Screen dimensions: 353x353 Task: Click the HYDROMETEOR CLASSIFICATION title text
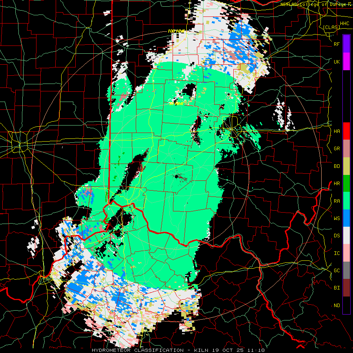(138, 350)
